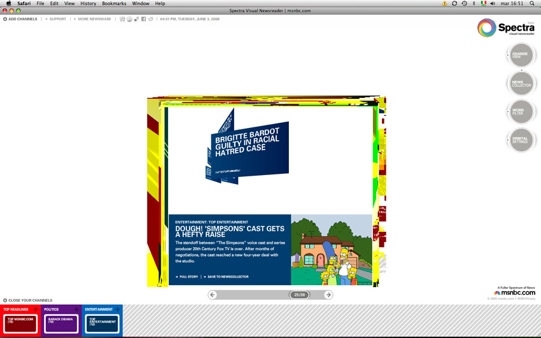Share via the Reddit icon
Viewport: 541px width, 338px height.
tap(151, 19)
